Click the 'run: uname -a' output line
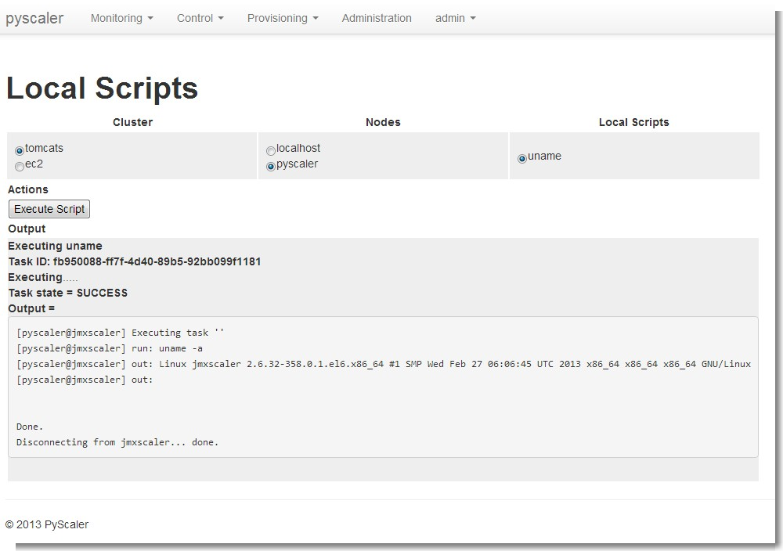783x551 pixels. 110,348
